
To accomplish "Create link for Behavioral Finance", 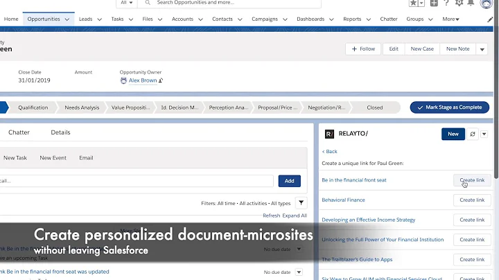I will 472,200.
